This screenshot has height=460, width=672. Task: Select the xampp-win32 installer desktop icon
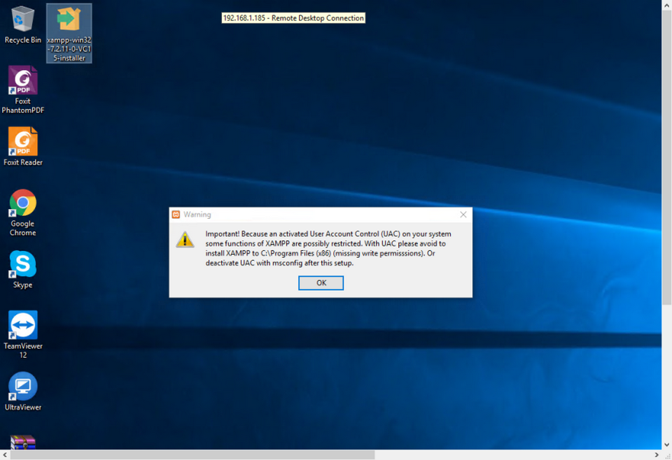[x=69, y=34]
